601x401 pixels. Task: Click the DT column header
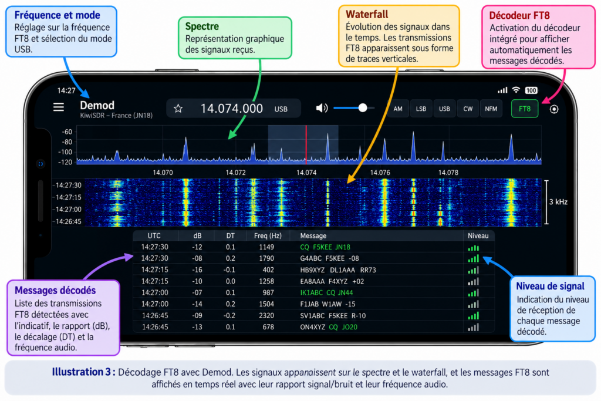[230, 236]
